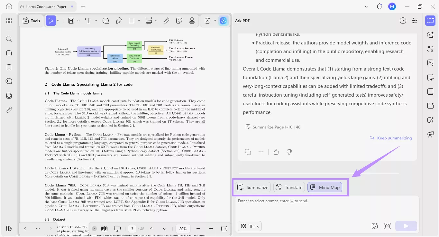Screen dimensions: 439x237
Task: Select the highlighter pen tool
Action: 119,20
